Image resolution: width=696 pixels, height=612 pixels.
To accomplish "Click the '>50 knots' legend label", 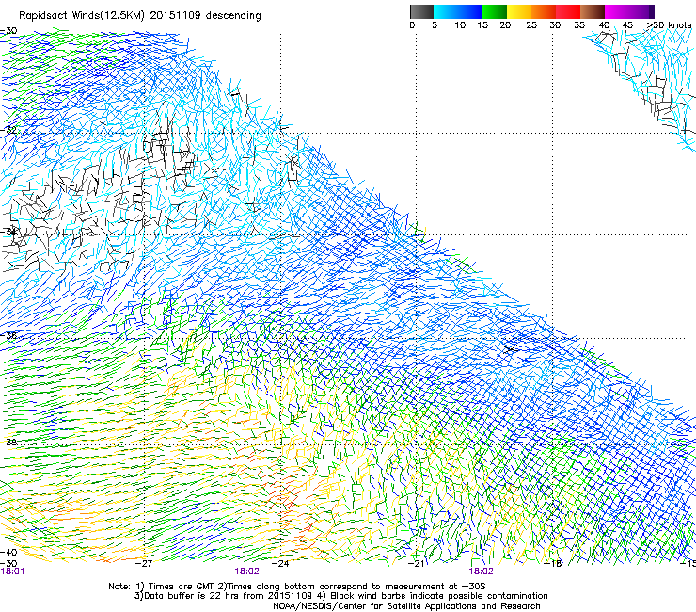I will pyautogui.click(x=669, y=25).
